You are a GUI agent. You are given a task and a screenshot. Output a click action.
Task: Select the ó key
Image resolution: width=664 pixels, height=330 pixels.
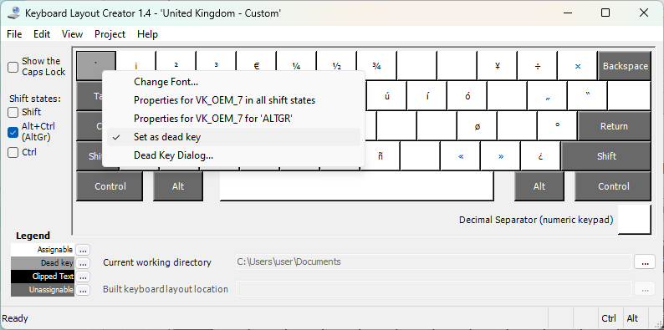pyautogui.click(x=467, y=96)
